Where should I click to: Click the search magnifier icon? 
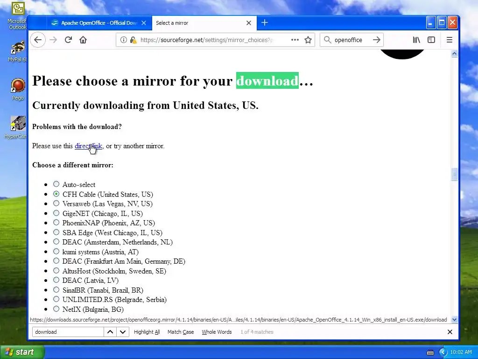pyautogui.click(x=327, y=40)
